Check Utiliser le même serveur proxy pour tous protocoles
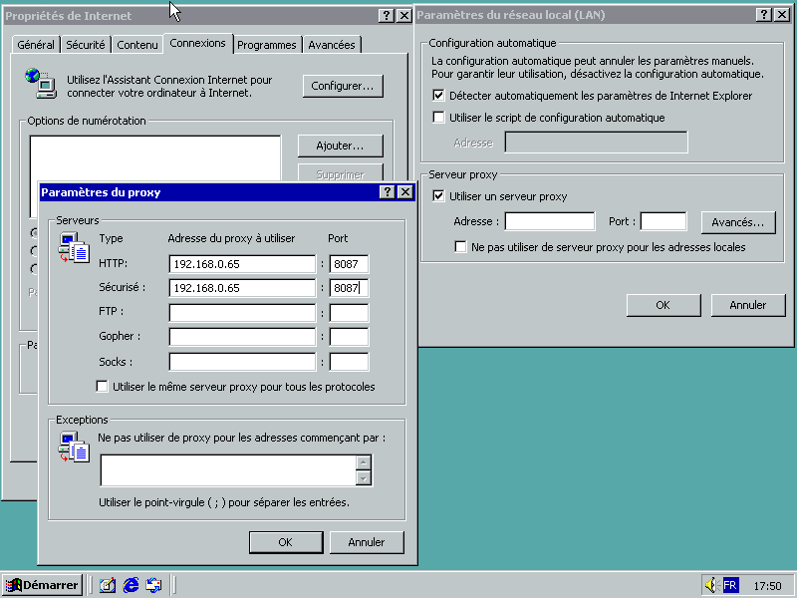 (x=103, y=386)
